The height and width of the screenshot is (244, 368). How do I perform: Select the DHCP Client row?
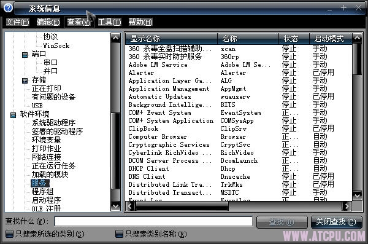tap(239, 168)
